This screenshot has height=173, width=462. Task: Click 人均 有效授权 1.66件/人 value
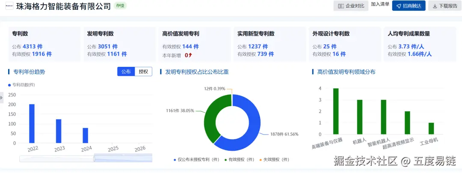pos(420,54)
